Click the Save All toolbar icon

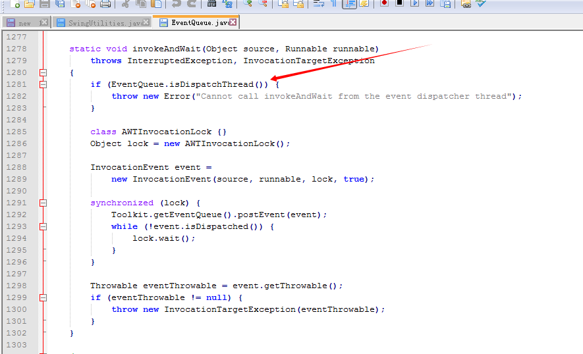tap(60, 4)
